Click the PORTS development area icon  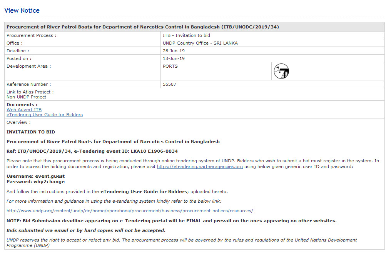(281, 71)
